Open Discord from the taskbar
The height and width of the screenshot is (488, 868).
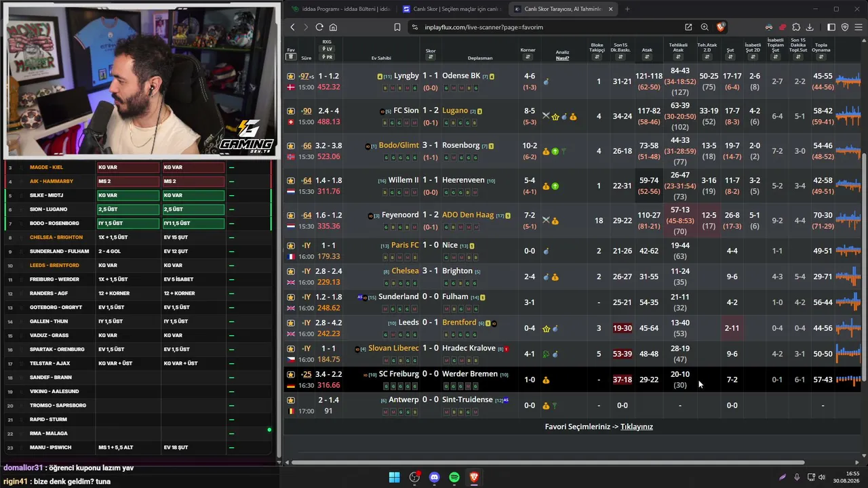[x=434, y=477]
